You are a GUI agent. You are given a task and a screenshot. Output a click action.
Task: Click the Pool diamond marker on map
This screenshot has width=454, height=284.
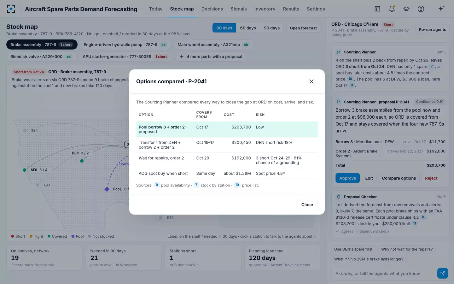click(107, 189)
